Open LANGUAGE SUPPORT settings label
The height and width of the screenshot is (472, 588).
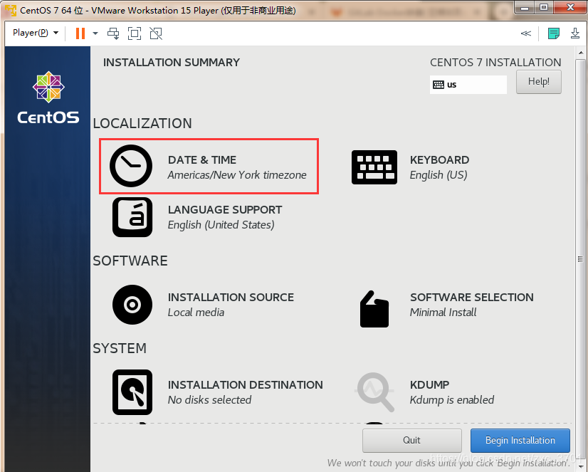coord(225,217)
